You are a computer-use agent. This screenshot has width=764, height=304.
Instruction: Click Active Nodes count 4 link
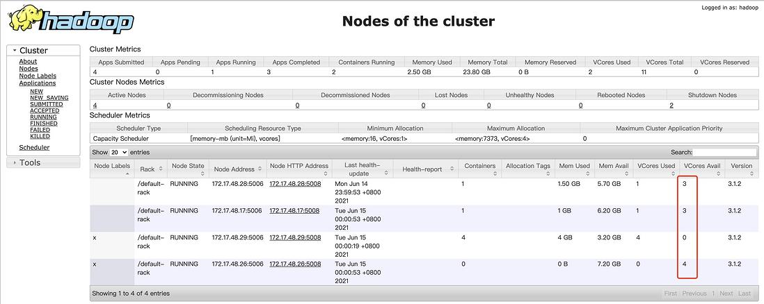tap(95, 105)
